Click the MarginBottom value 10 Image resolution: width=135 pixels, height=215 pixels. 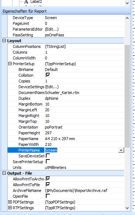click(47, 104)
